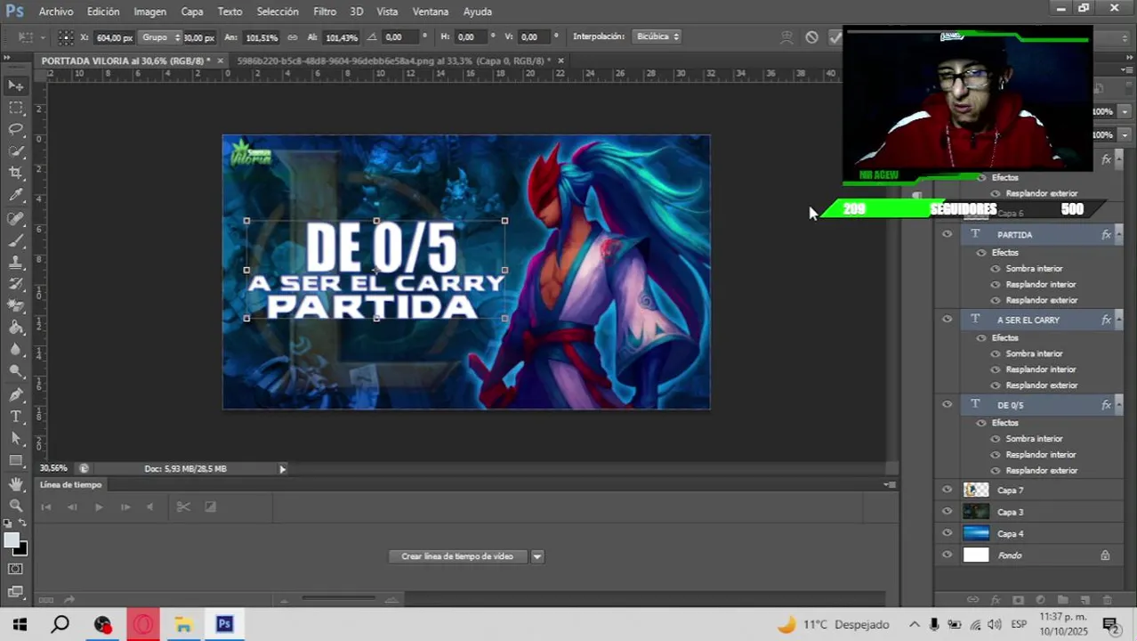
Task: Click the delete layer trash icon
Action: [x=1108, y=601]
